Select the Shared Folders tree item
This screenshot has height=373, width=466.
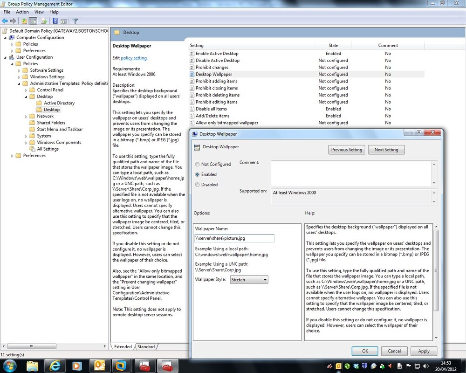[x=51, y=123]
